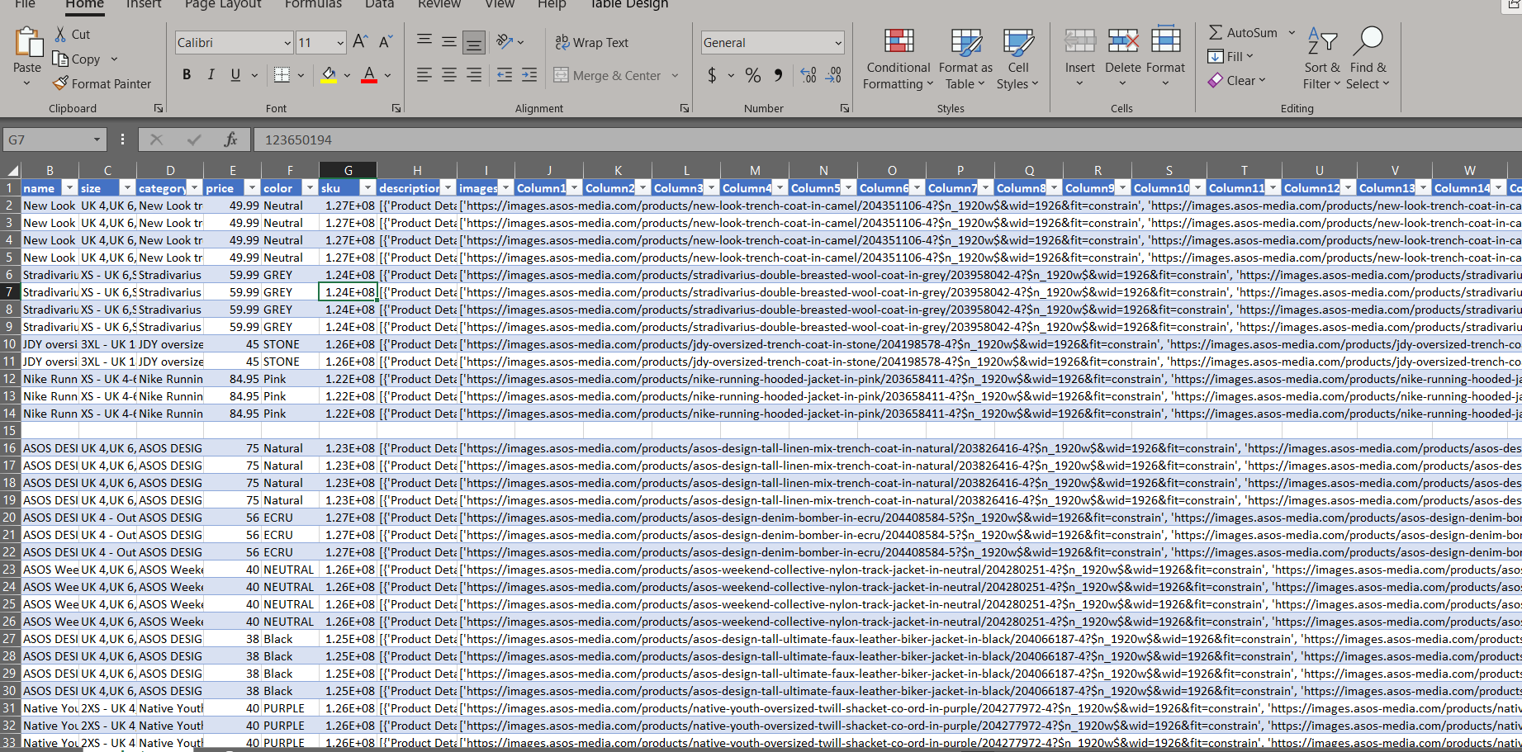Image resolution: width=1522 pixels, height=752 pixels.
Task: Activate the Format Painter brush
Action: click(x=60, y=83)
